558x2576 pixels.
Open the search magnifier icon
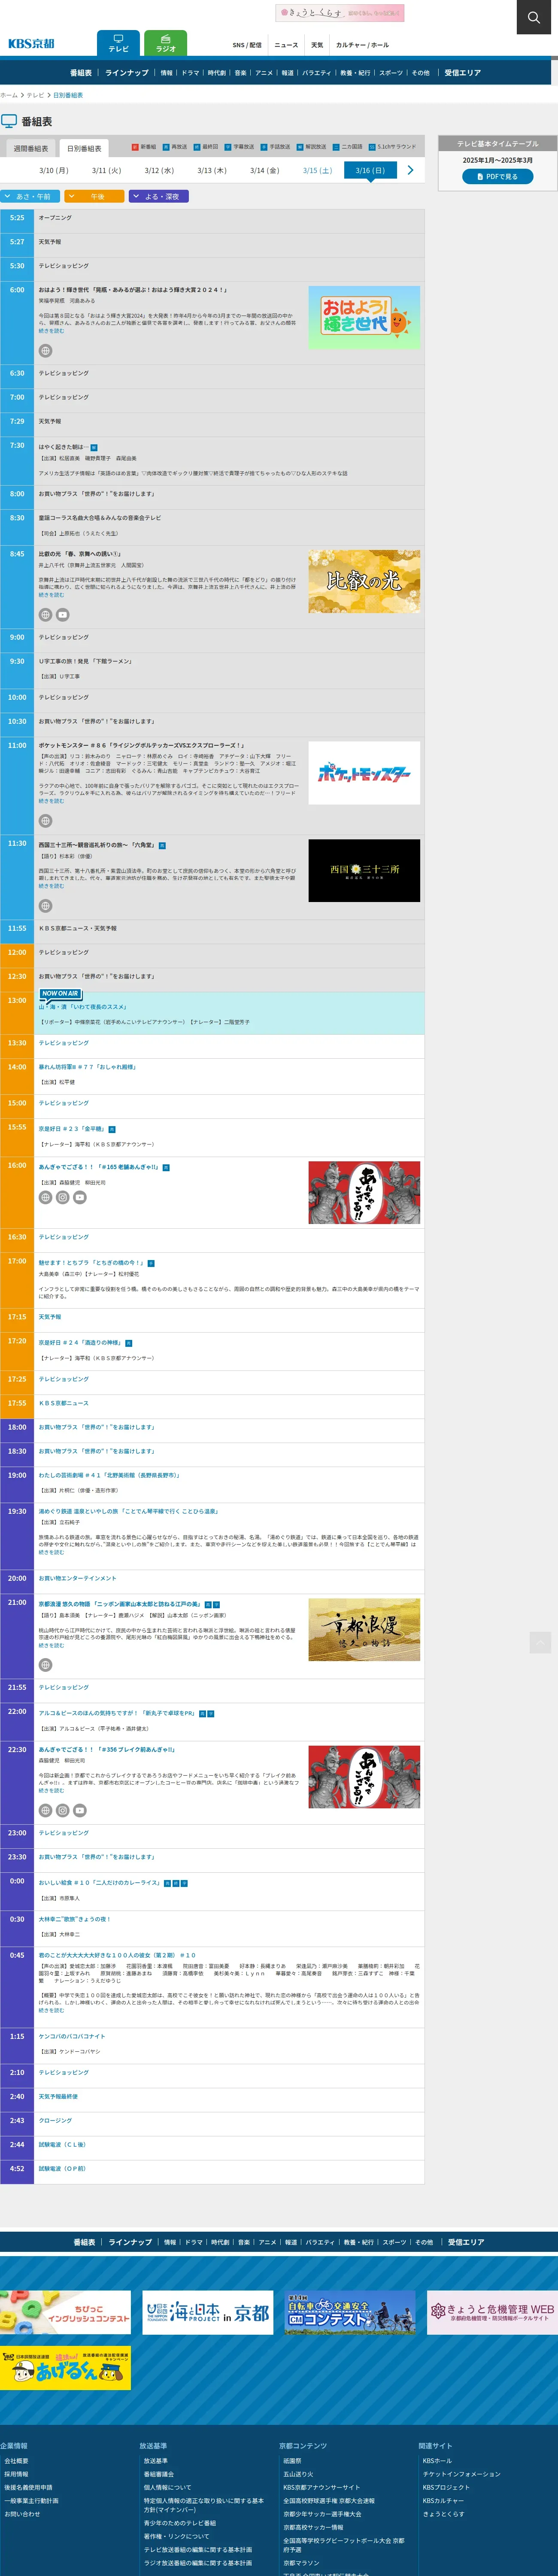534,17
